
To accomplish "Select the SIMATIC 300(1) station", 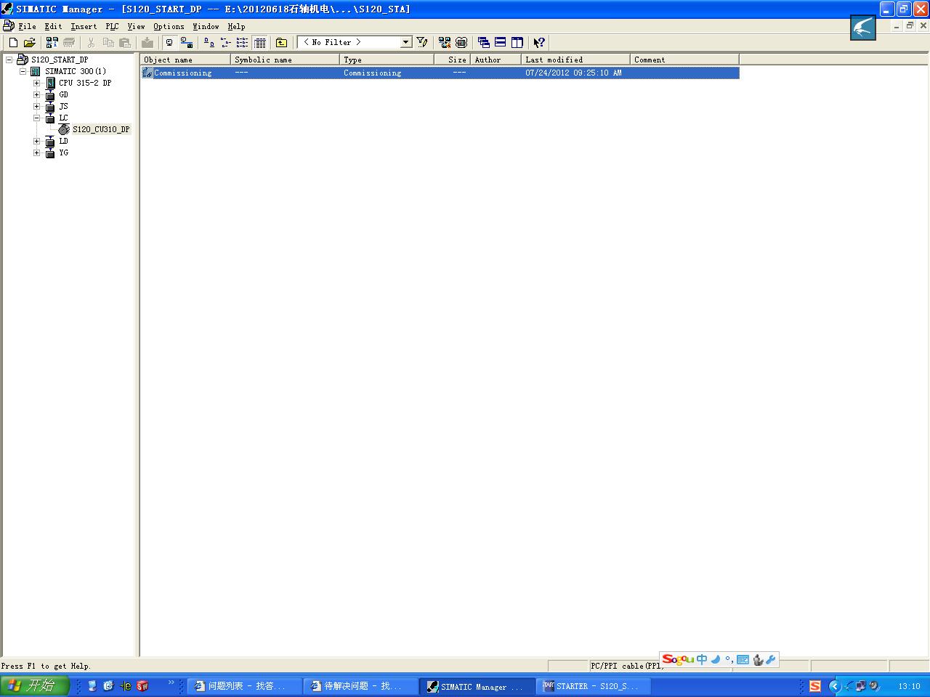I will 76,71.
